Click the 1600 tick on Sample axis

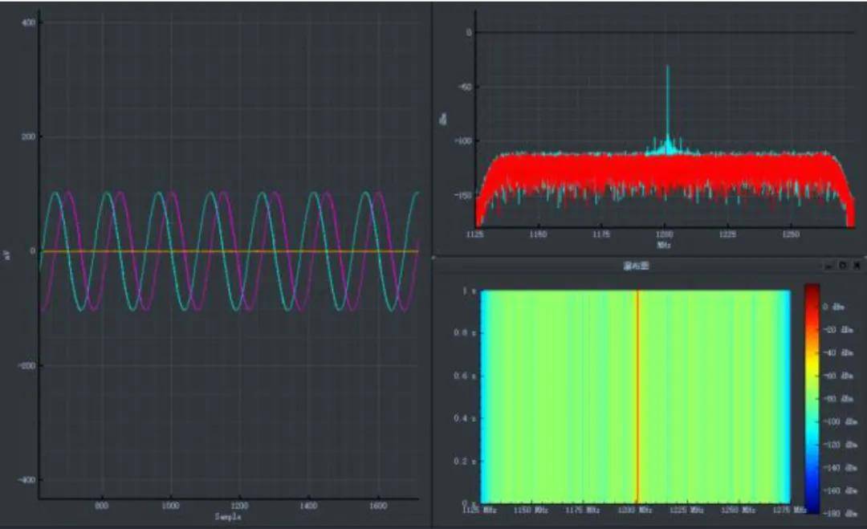click(376, 507)
